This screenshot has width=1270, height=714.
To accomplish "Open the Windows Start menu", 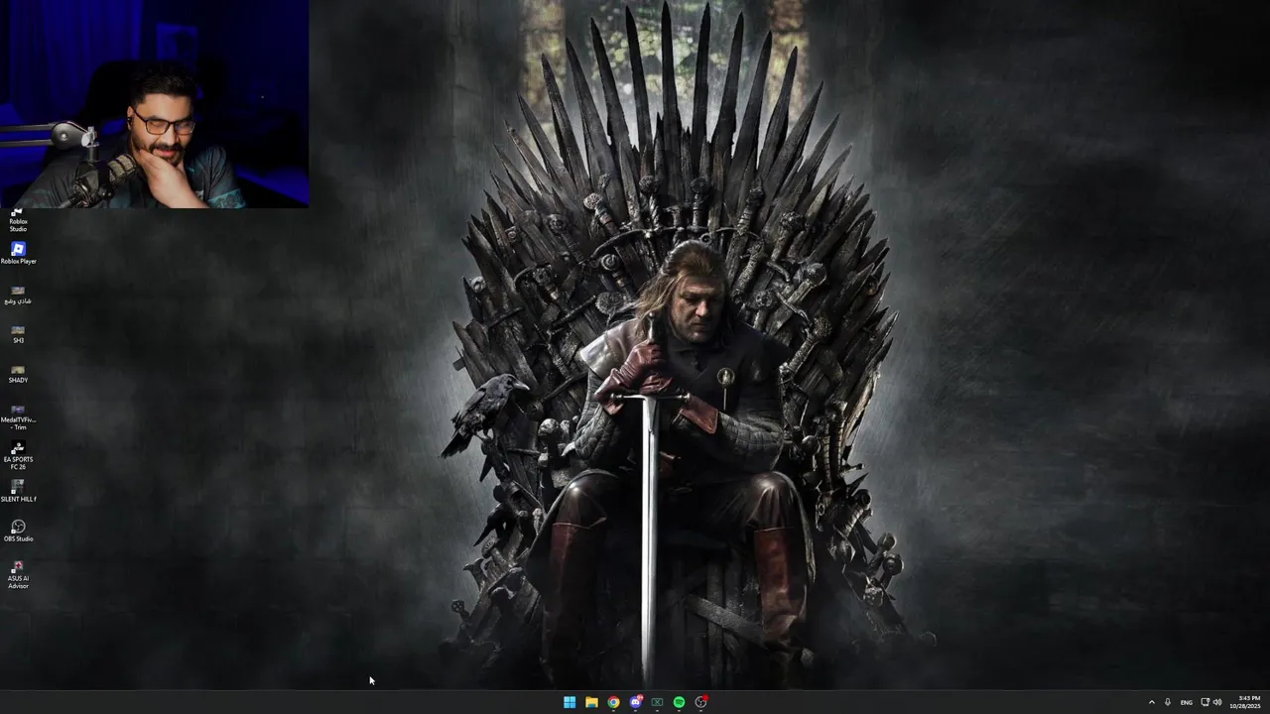I will tap(570, 702).
